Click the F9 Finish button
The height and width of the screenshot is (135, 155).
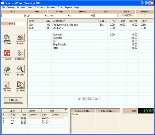13,100
